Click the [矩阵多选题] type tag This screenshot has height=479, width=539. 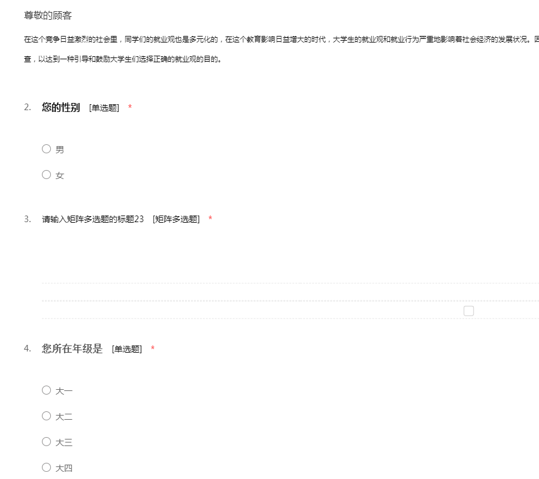[176, 219]
